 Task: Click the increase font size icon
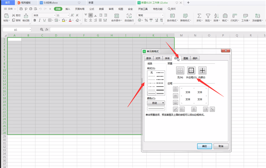[72, 15]
